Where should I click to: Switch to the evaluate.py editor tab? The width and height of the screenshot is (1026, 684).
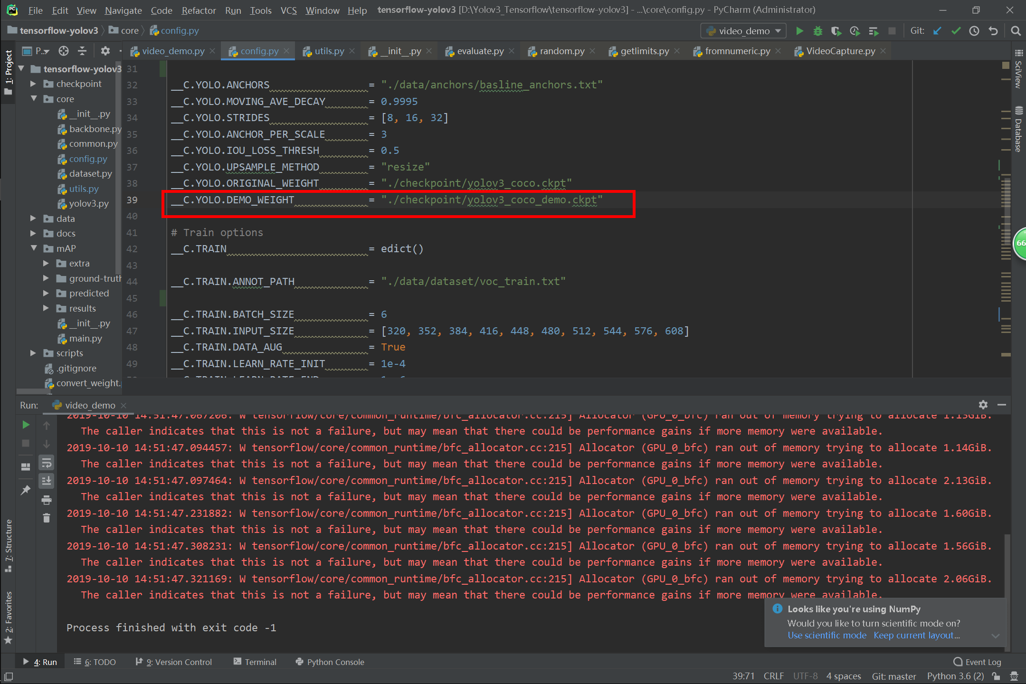[480, 51]
